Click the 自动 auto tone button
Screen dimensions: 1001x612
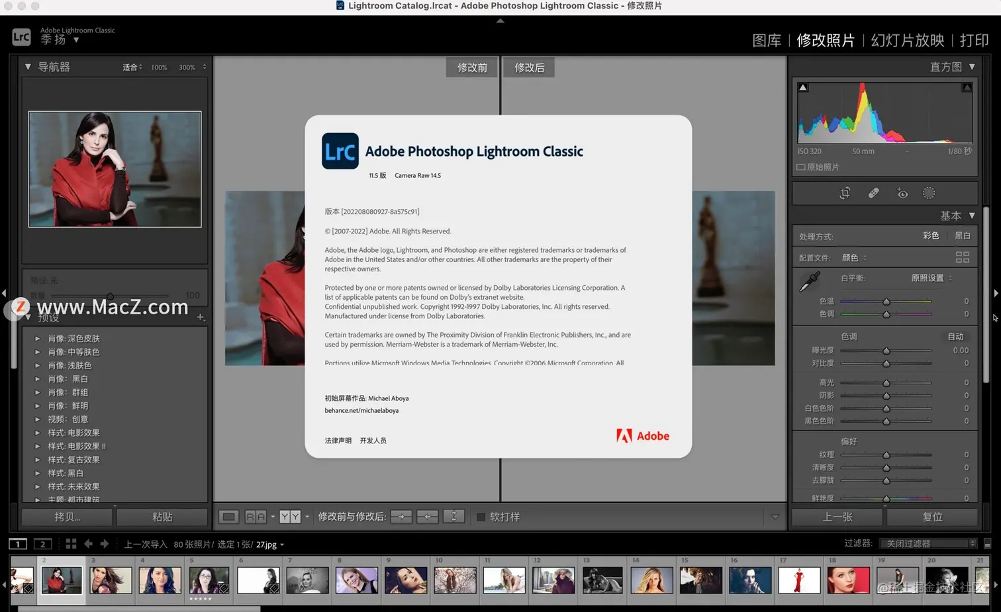(955, 337)
